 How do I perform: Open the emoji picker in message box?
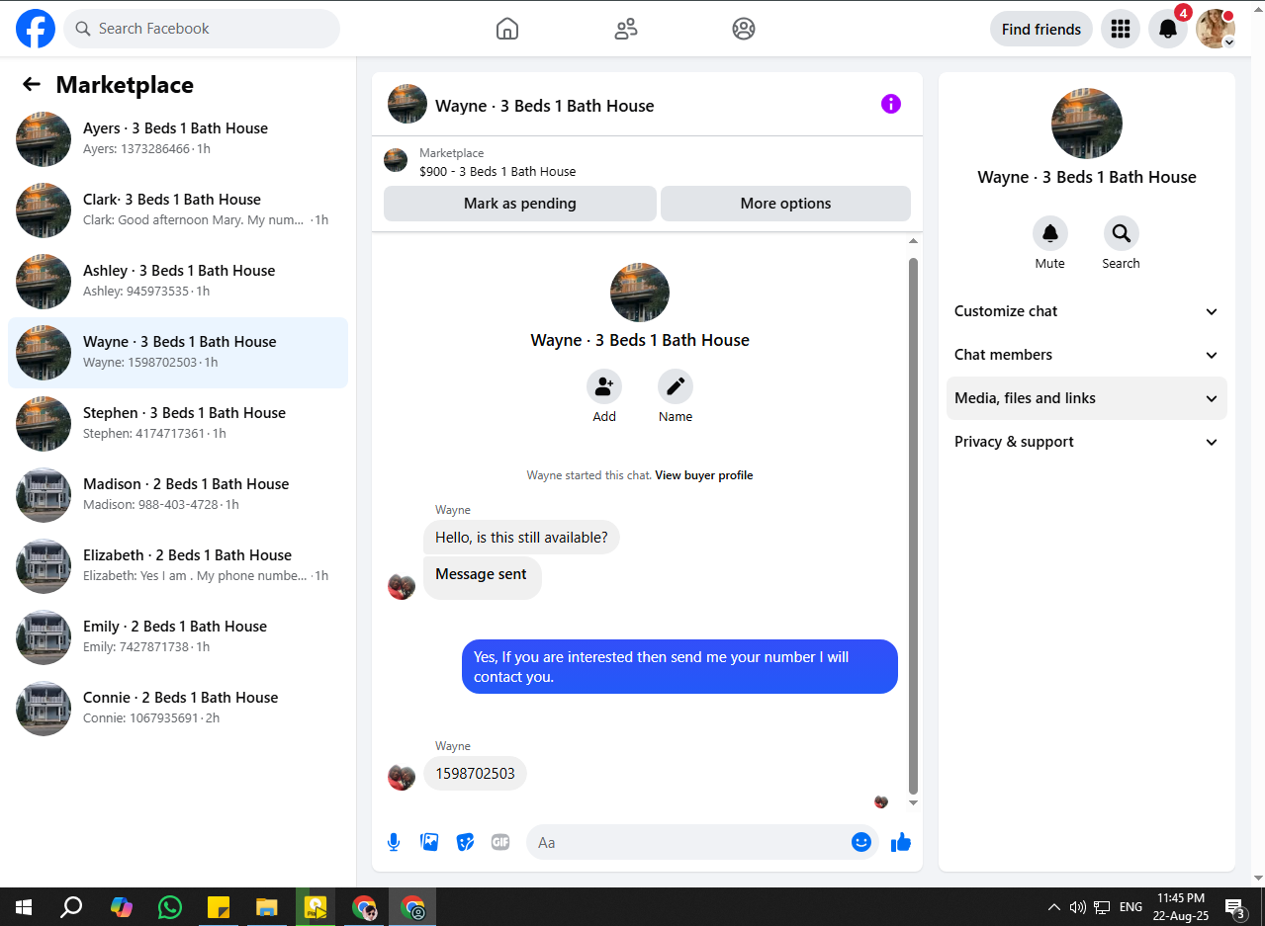[x=861, y=842]
